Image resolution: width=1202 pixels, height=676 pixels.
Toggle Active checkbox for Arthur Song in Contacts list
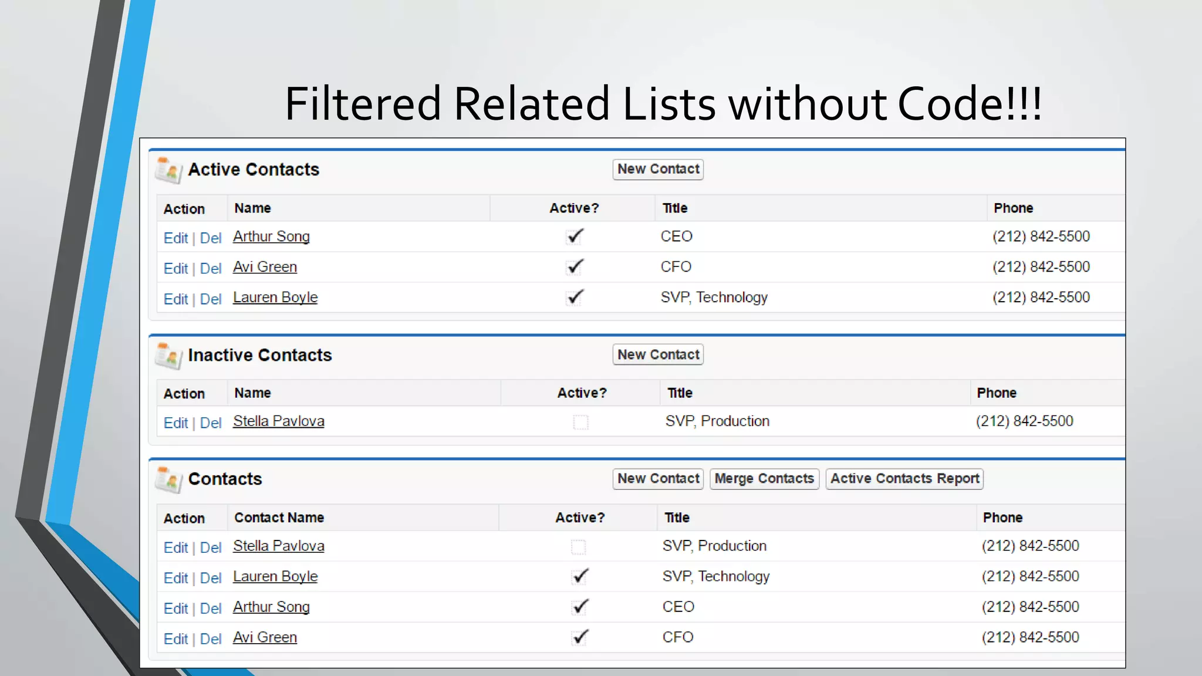(x=580, y=607)
